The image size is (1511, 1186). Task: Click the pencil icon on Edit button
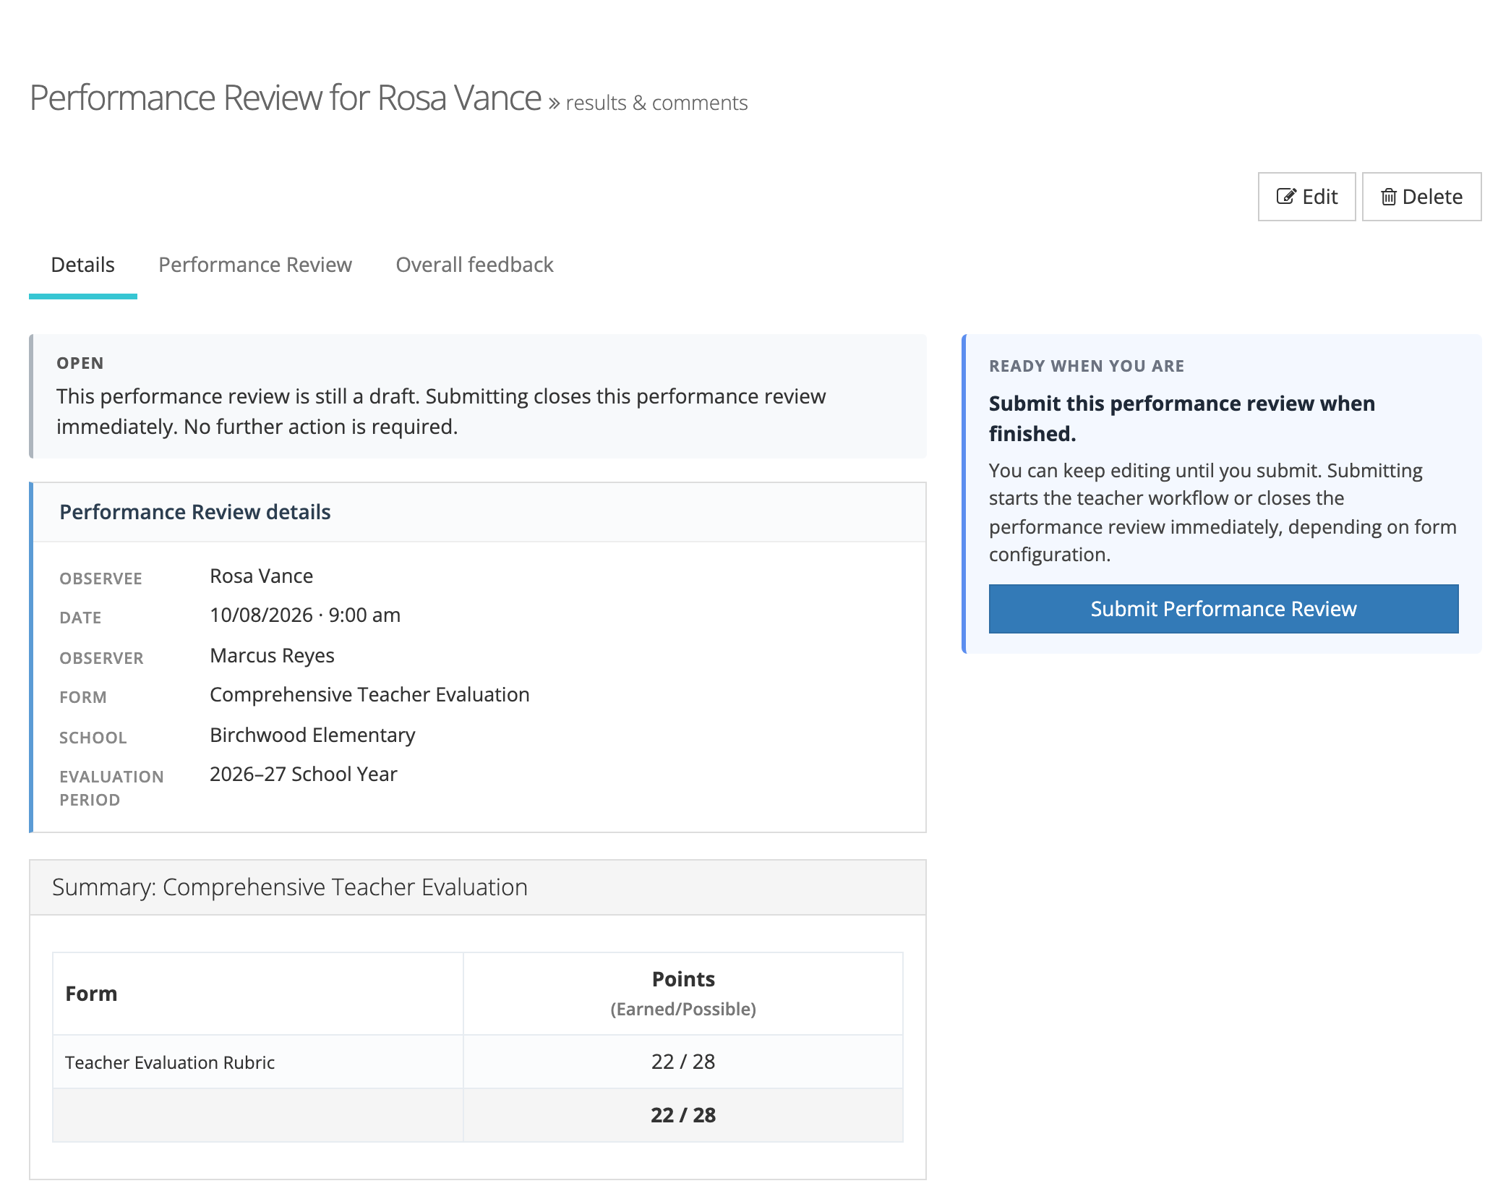1286,197
